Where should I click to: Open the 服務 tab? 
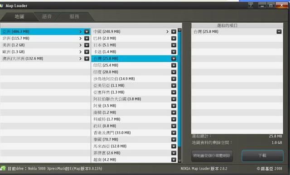tap(74, 16)
